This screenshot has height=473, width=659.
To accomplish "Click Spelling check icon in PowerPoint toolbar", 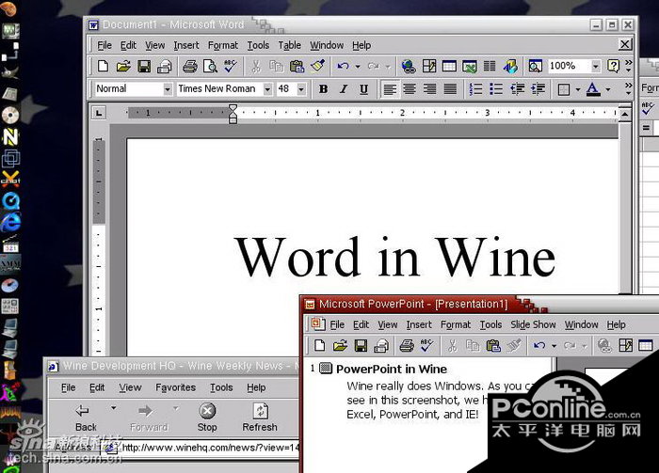I will click(426, 346).
